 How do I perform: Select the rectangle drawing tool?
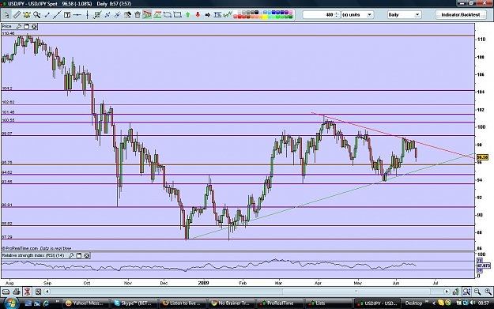(x=177, y=15)
